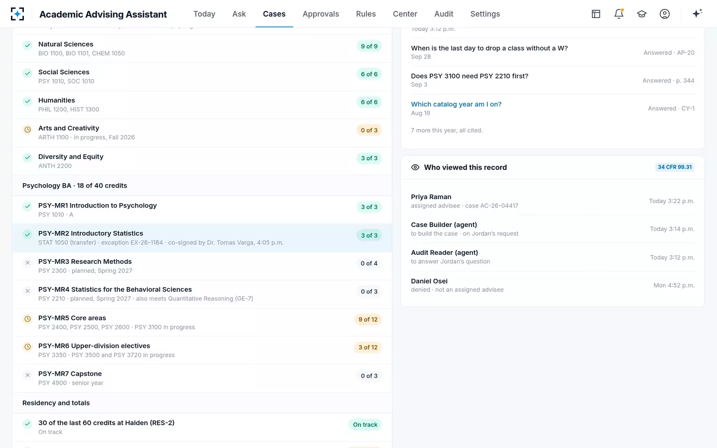The height and width of the screenshot is (448, 717).
Task: Click the X icon for PSY-MR3 Research Methods
Action: pos(28,263)
